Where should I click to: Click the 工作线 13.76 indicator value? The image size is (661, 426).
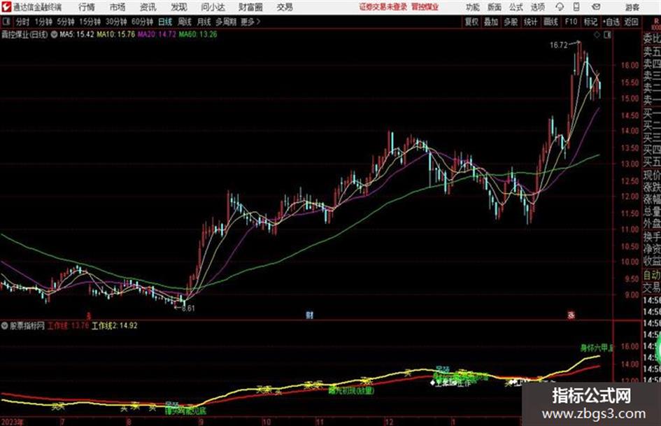pos(69,325)
